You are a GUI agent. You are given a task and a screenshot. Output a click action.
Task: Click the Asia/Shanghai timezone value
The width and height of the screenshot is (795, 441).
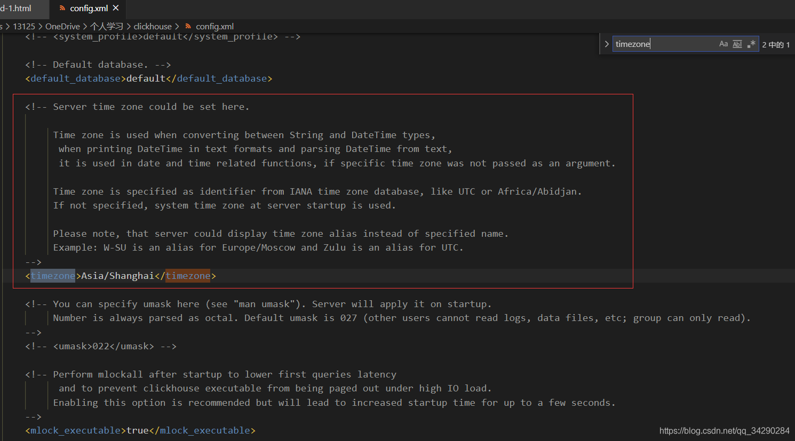tap(117, 276)
